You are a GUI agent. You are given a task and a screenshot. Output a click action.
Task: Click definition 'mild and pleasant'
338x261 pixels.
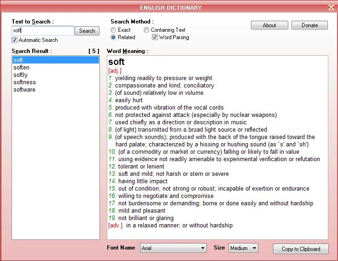click(x=142, y=210)
